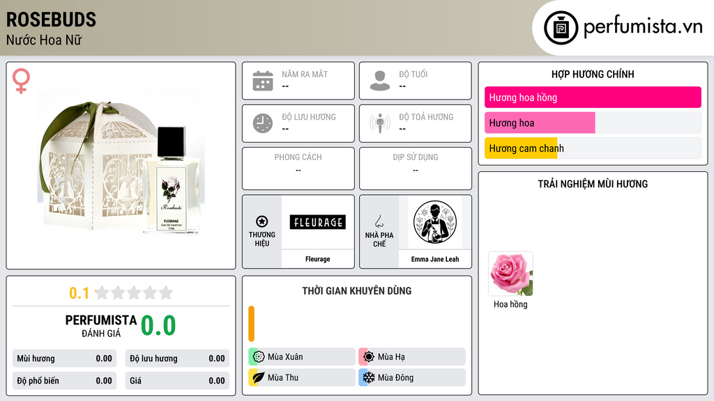Click the perfumista.vn perfume bottle logo icon
714x401 pixels.
point(561,28)
